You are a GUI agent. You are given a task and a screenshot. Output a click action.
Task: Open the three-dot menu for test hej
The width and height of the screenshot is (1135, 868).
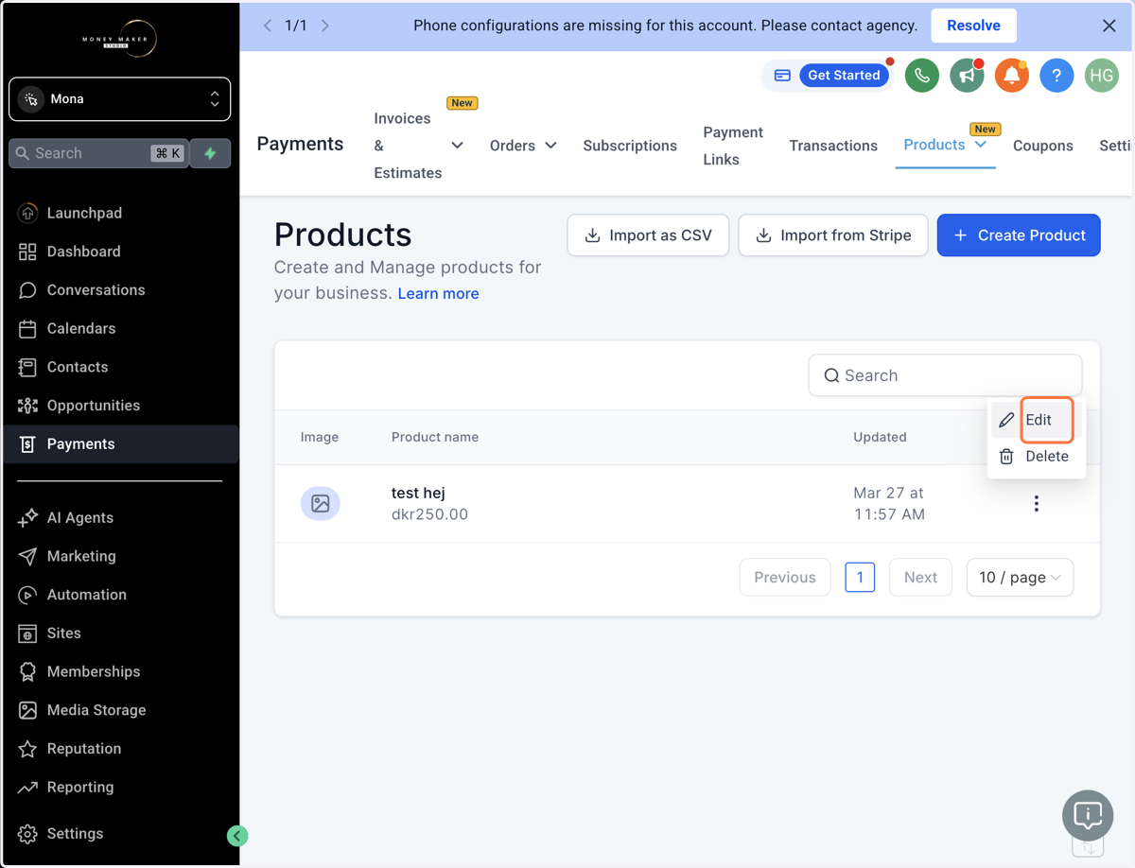(1037, 503)
